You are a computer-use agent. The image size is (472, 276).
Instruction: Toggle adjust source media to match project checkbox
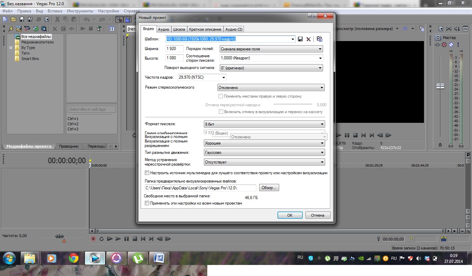click(x=147, y=173)
